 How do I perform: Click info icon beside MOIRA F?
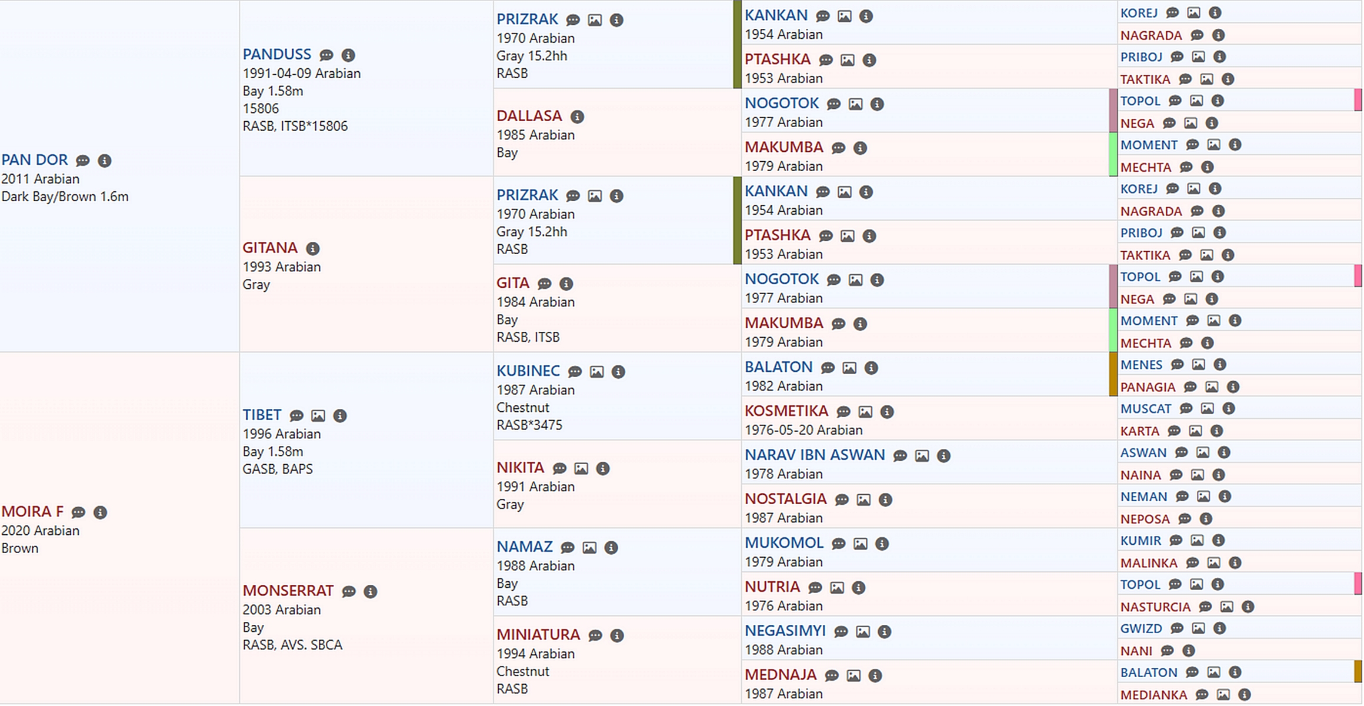[101, 512]
